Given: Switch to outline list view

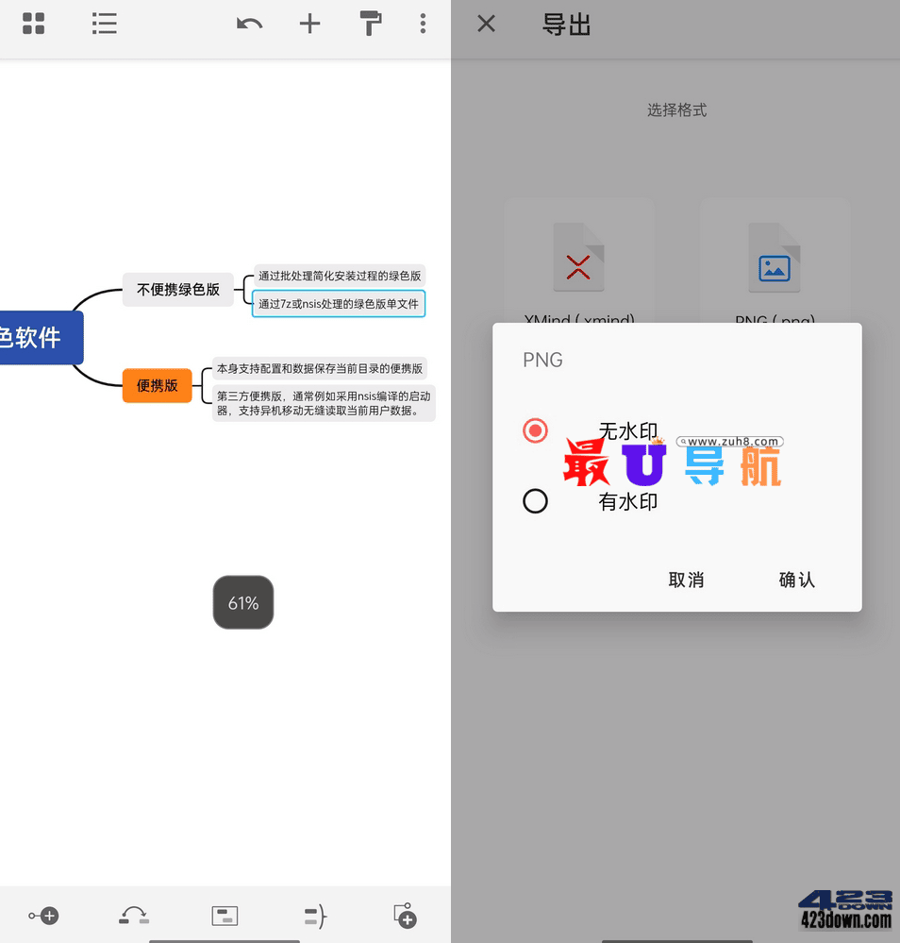Looking at the screenshot, I should 104,25.
